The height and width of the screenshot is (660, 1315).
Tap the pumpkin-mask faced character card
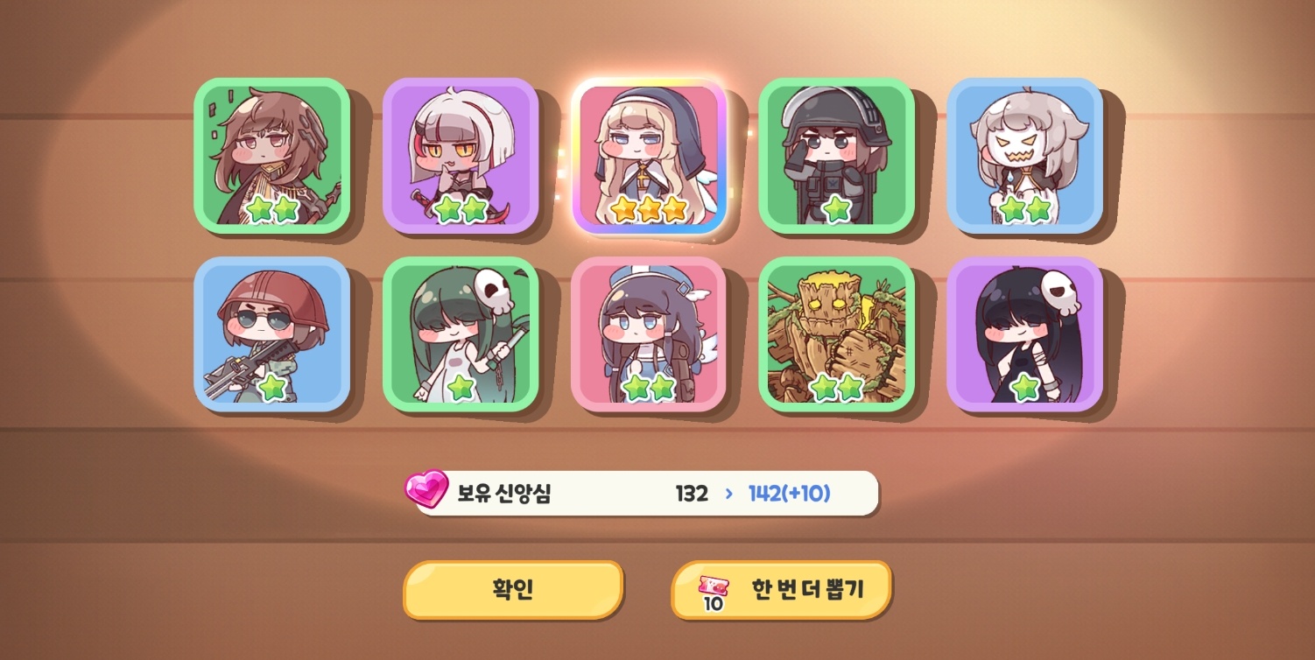1025,156
